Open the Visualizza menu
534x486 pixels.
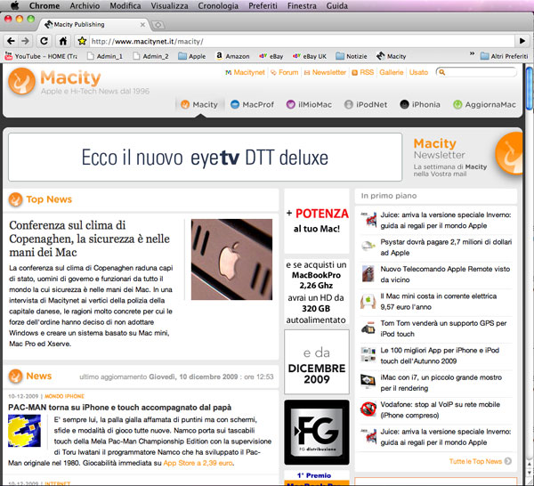(x=169, y=5)
